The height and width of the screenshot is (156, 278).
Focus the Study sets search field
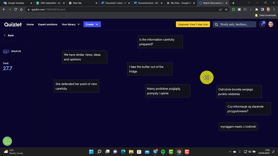235,24
